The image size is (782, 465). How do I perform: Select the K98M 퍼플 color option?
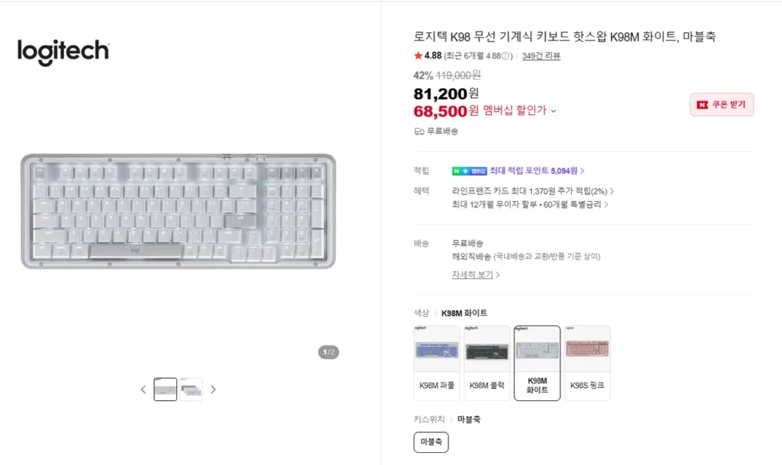(437, 363)
